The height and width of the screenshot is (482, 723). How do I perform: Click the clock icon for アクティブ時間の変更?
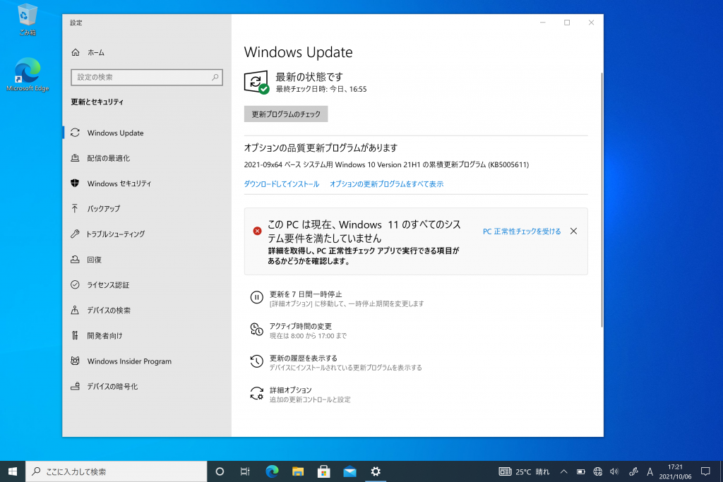tap(257, 330)
